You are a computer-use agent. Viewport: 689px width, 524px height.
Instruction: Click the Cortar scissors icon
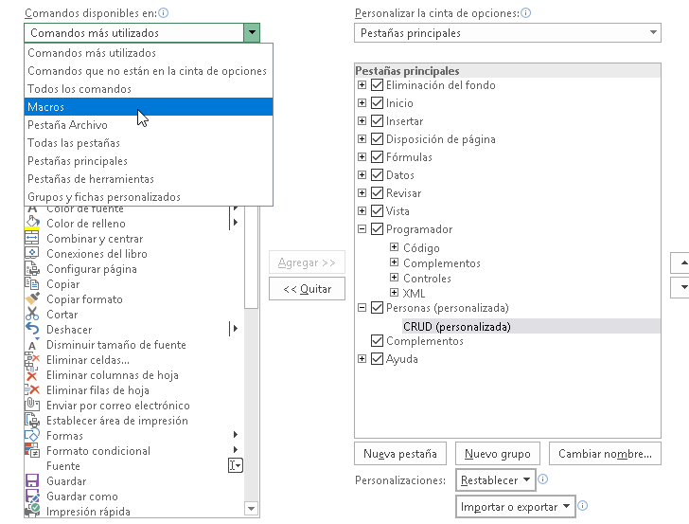tap(32, 314)
